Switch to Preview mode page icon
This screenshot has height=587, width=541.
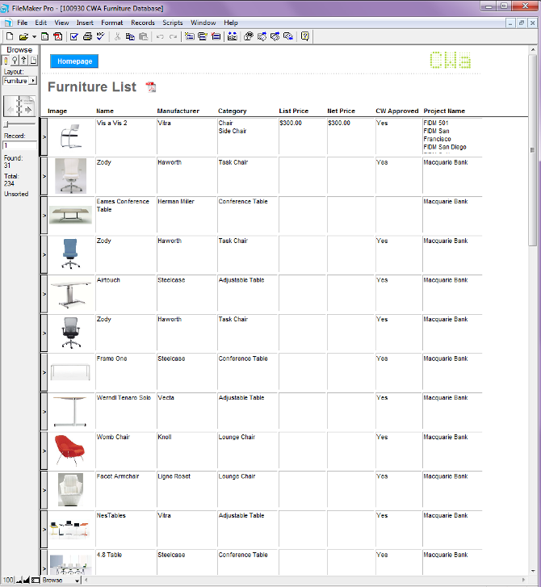(x=33, y=60)
